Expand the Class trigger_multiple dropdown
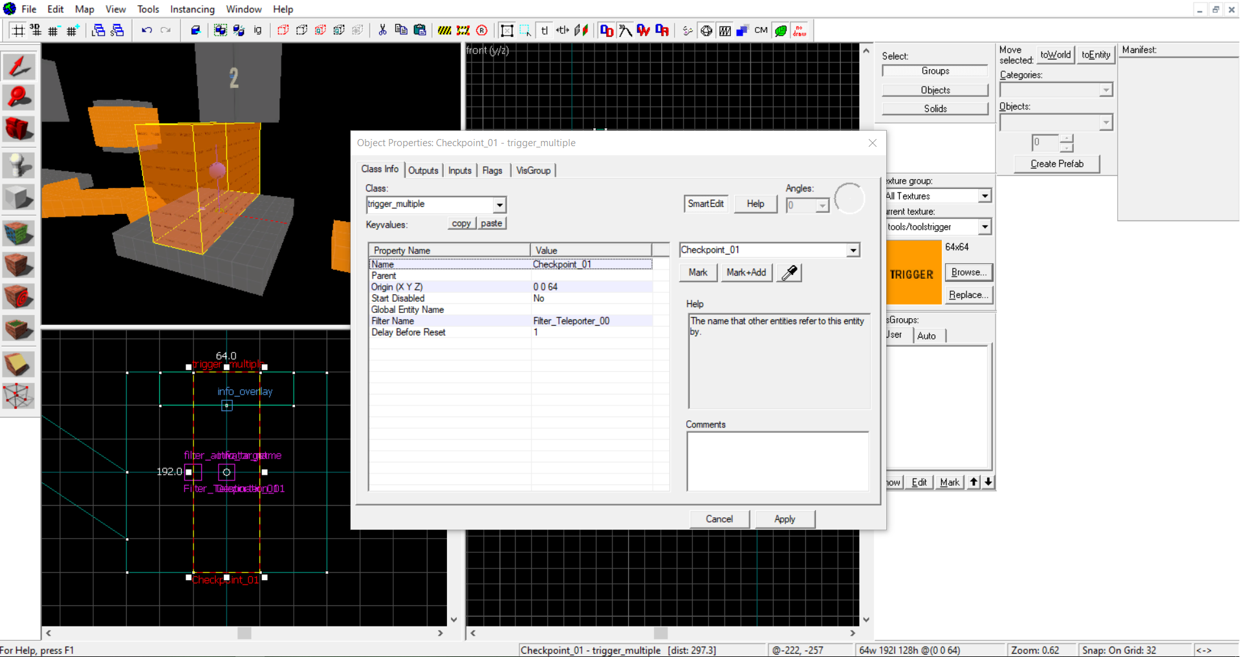The width and height of the screenshot is (1242, 657). [x=499, y=205]
